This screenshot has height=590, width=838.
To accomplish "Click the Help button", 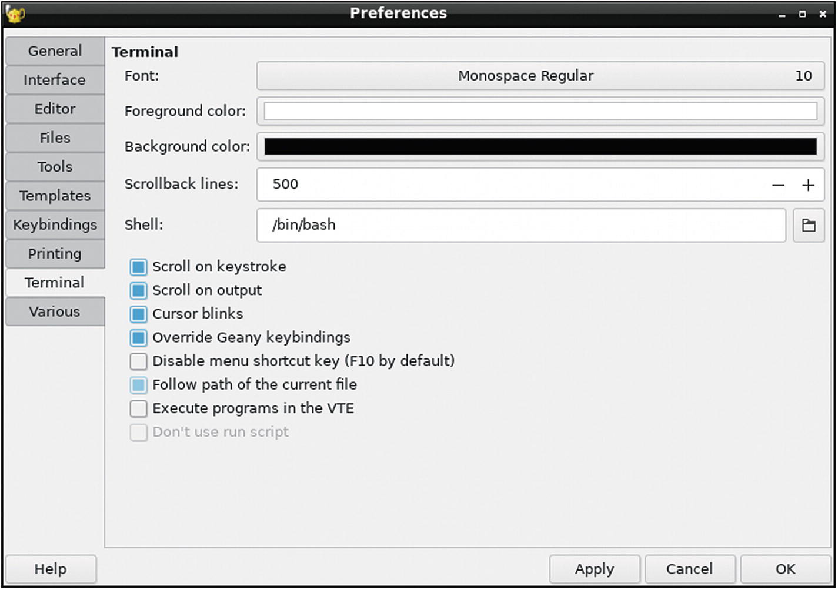I will click(x=51, y=569).
